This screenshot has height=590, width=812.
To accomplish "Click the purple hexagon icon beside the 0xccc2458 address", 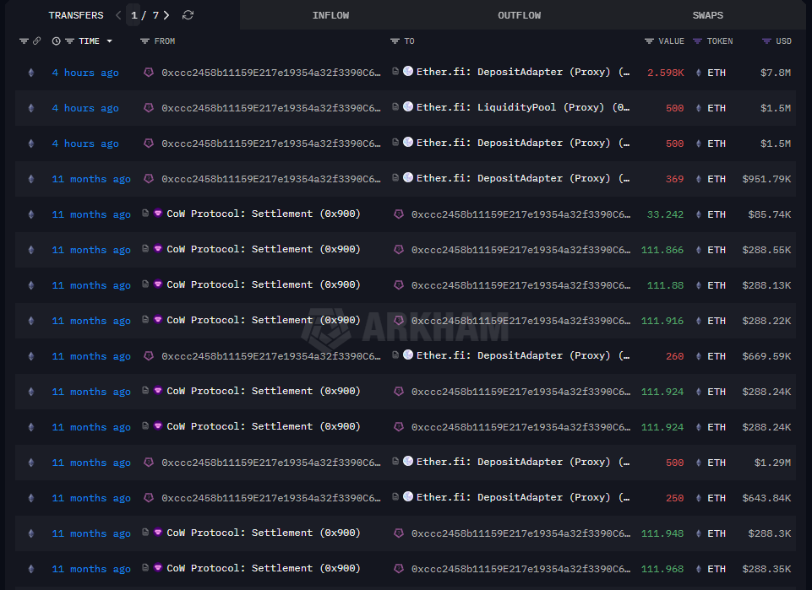I will coord(149,72).
